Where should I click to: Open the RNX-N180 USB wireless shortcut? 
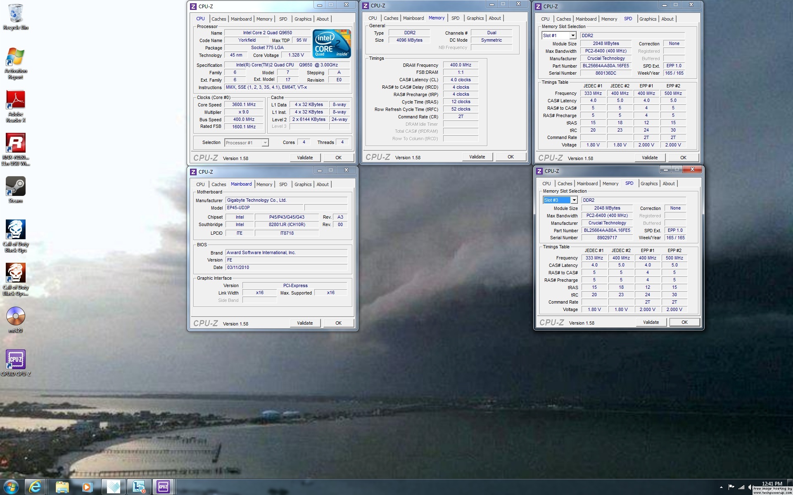[16, 149]
